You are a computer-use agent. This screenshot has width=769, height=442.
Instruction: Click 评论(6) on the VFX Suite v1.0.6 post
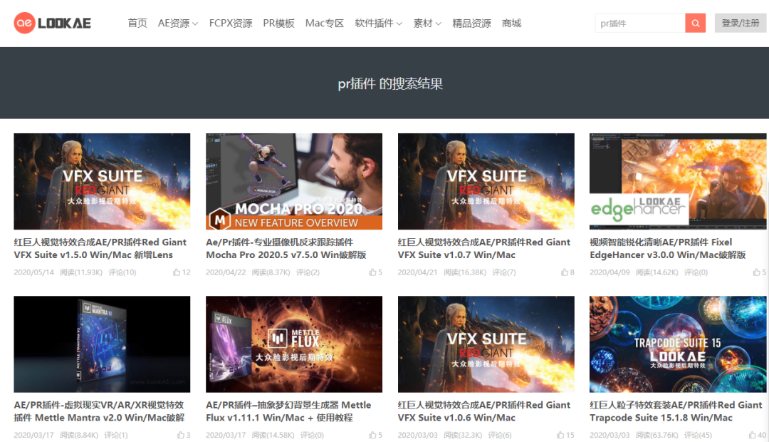click(500, 435)
